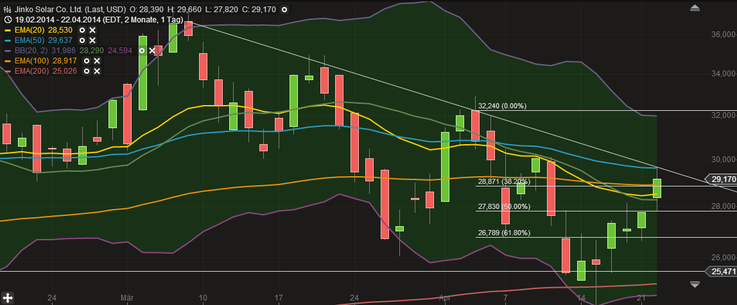Click the up arrow on the price axis
The height and width of the screenshot is (305, 737).
click(x=695, y=8)
